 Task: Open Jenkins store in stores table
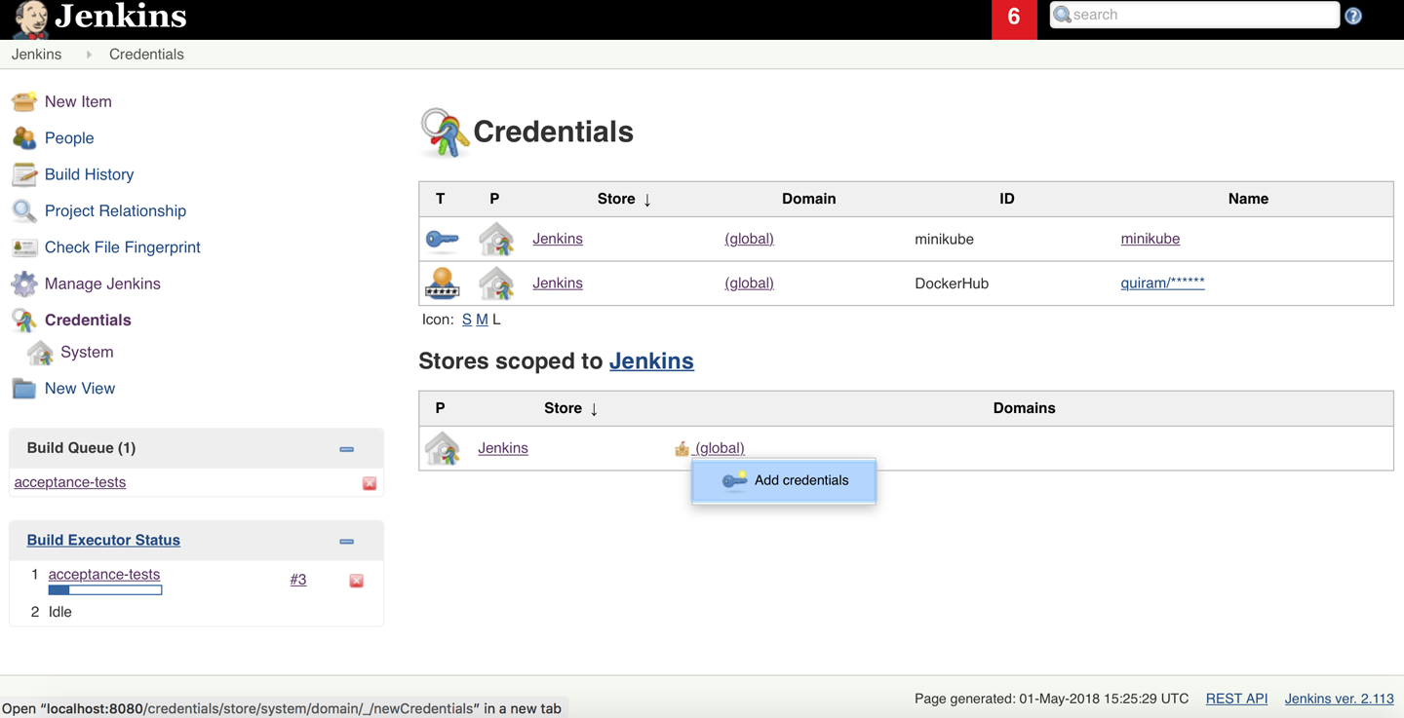(503, 448)
